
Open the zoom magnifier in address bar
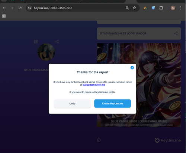pos(127,8)
